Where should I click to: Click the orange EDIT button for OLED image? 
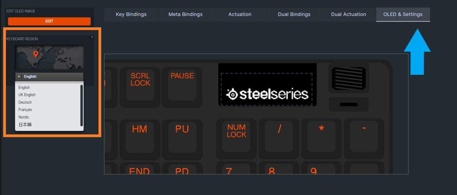(x=49, y=21)
